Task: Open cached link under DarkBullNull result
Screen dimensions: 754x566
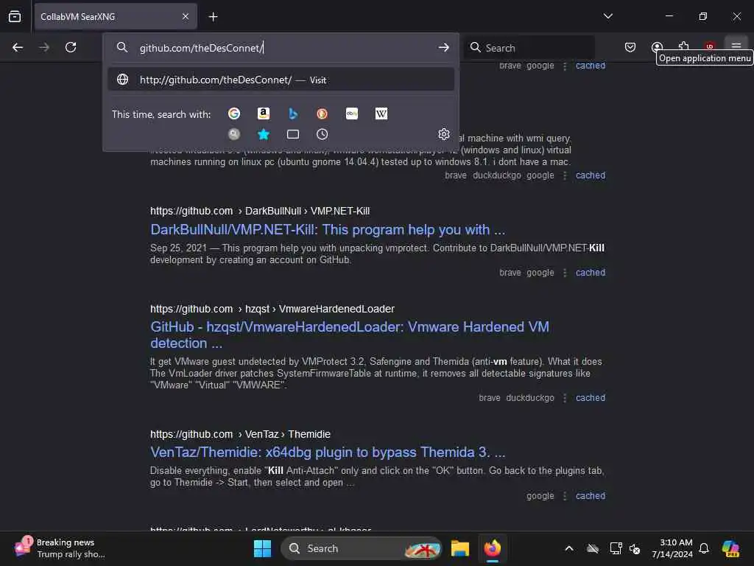Action: (591, 273)
